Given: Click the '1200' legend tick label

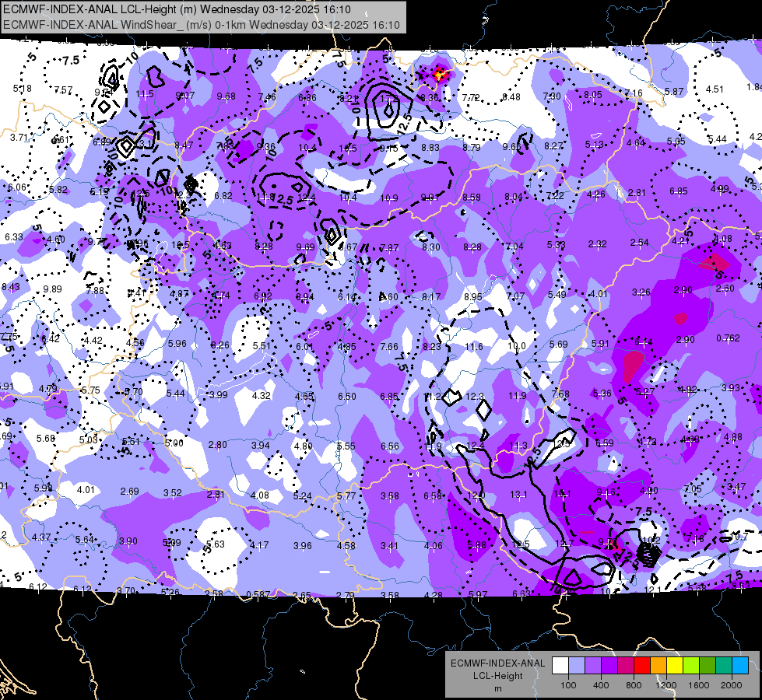Looking at the screenshot, I should [x=666, y=685].
